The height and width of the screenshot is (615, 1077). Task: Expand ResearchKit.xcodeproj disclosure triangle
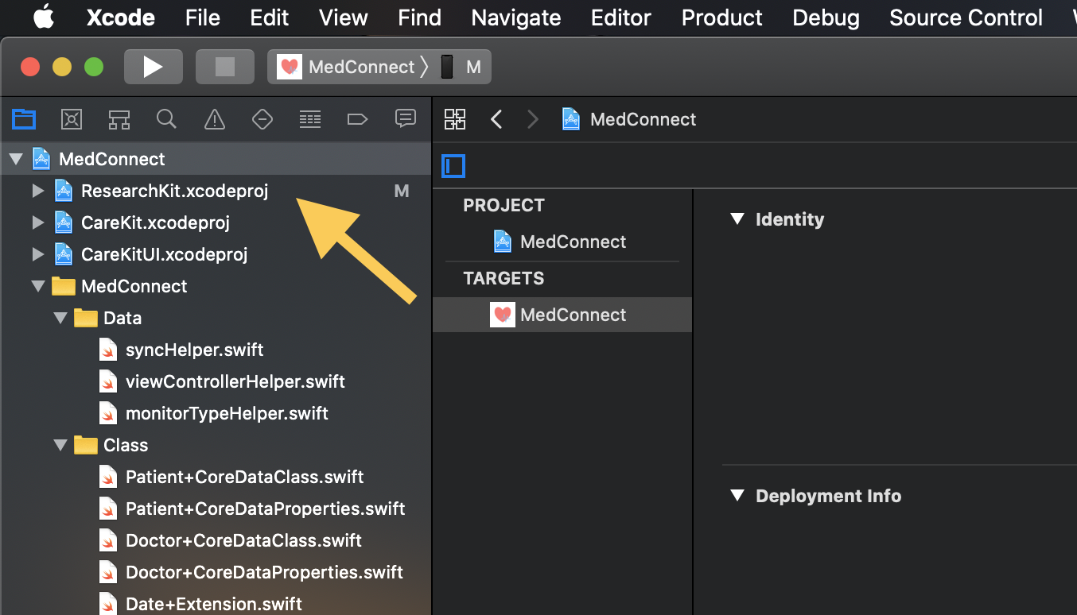[37, 191]
